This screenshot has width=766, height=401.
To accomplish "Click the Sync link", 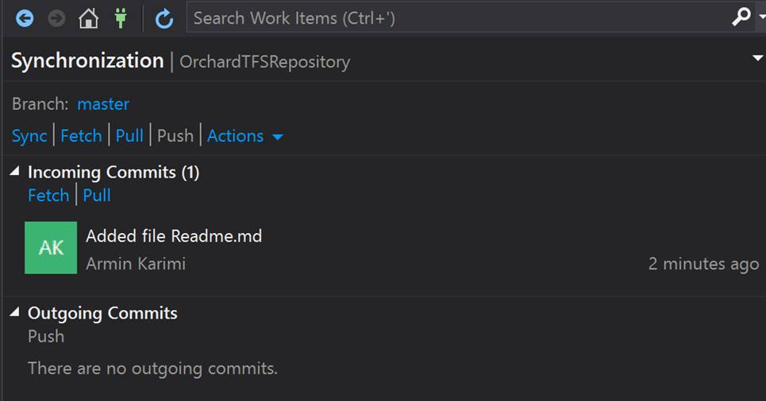I will click(29, 136).
